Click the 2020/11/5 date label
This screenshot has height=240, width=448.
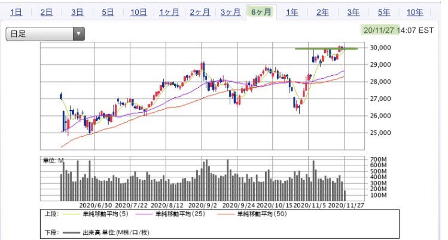[310, 205]
